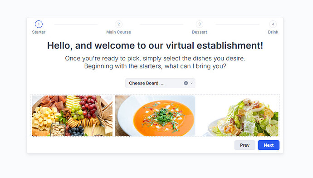Select the cheese board platter image
The image size is (313, 178).
click(x=72, y=116)
